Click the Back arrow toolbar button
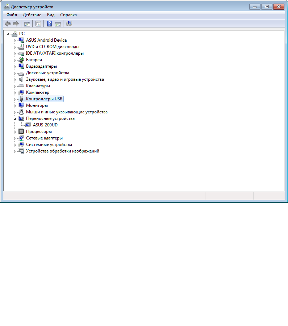Image resolution: width=288 pixels, height=326 pixels. pyautogui.click(x=7, y=24)
